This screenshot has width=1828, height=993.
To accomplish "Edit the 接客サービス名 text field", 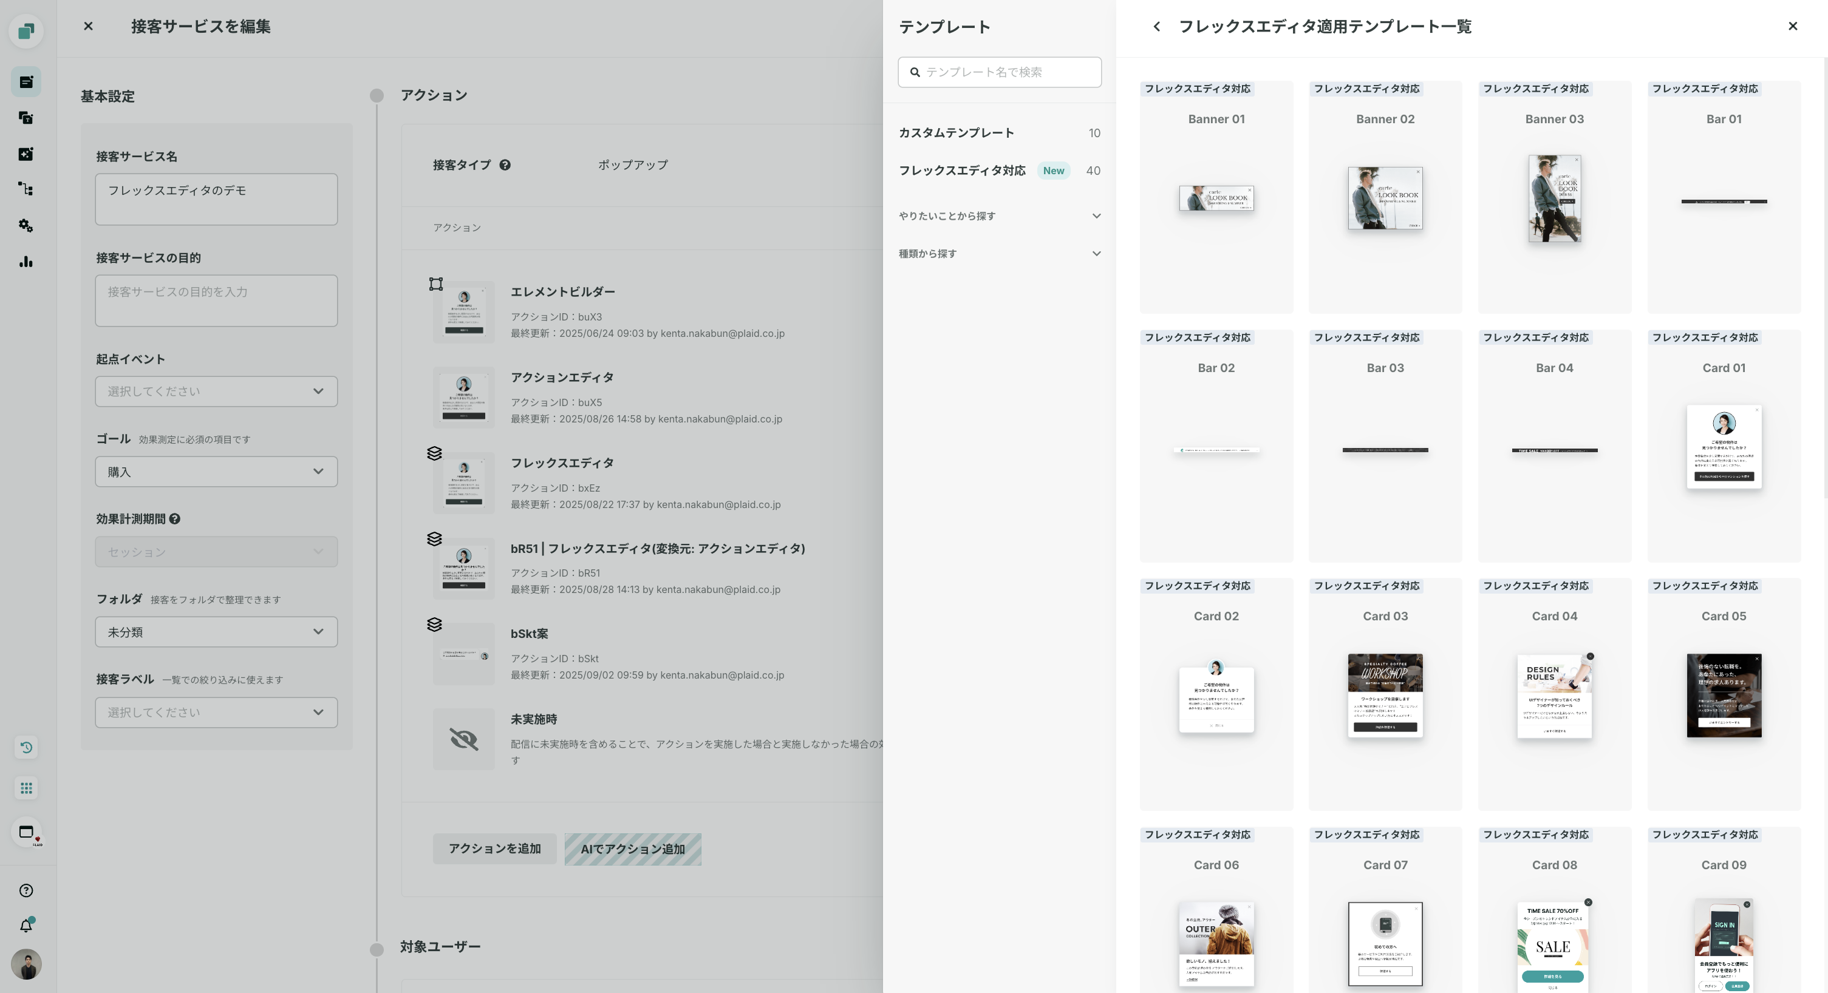I will tap(216, 199).
